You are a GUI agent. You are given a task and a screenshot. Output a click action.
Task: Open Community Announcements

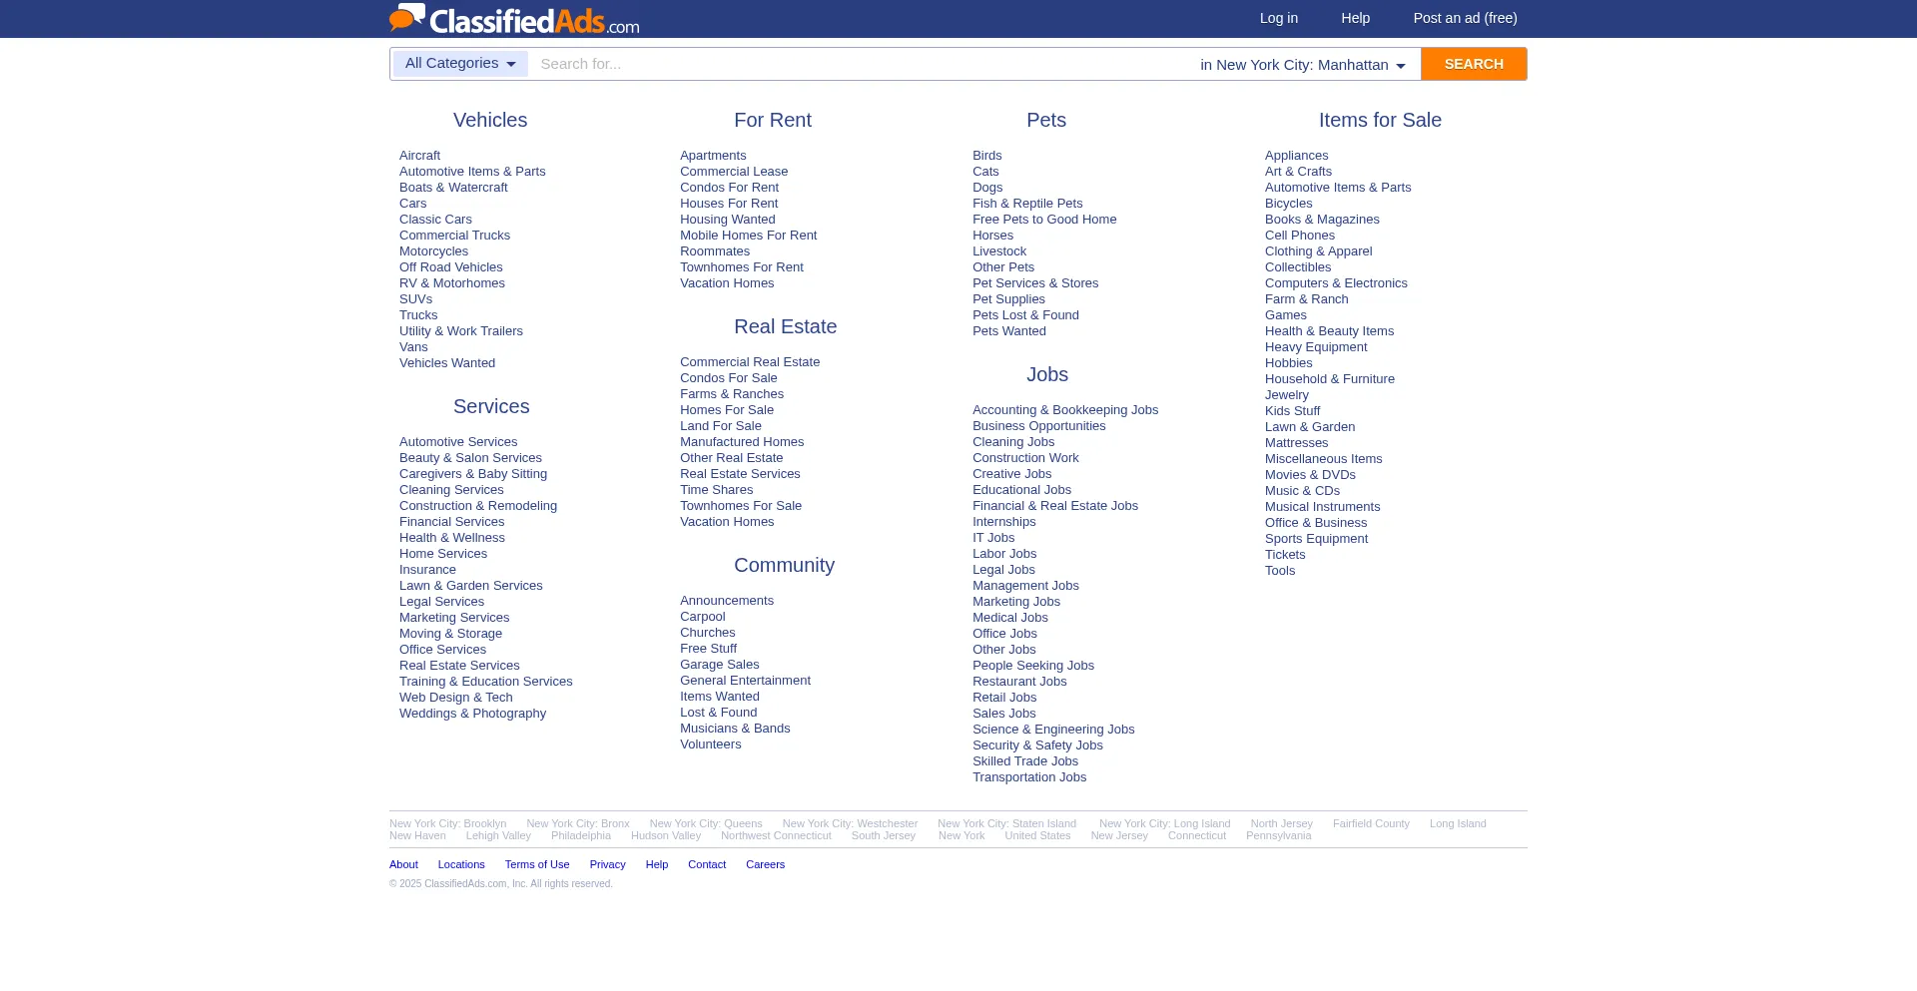pyautogui.click(x=727, y=601)
